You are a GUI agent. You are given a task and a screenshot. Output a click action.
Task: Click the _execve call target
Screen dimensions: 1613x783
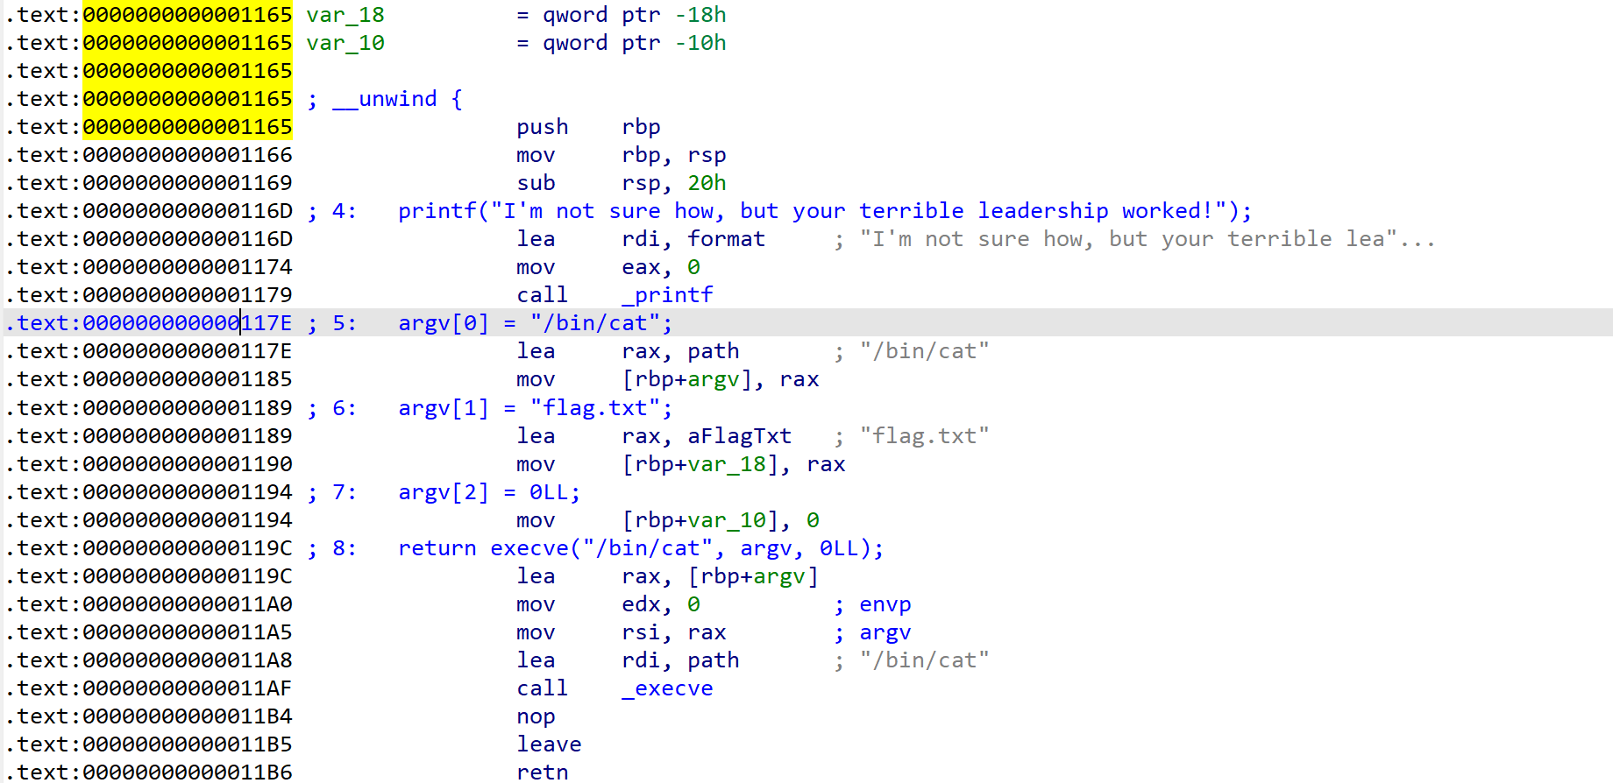(x=667, y=688)
